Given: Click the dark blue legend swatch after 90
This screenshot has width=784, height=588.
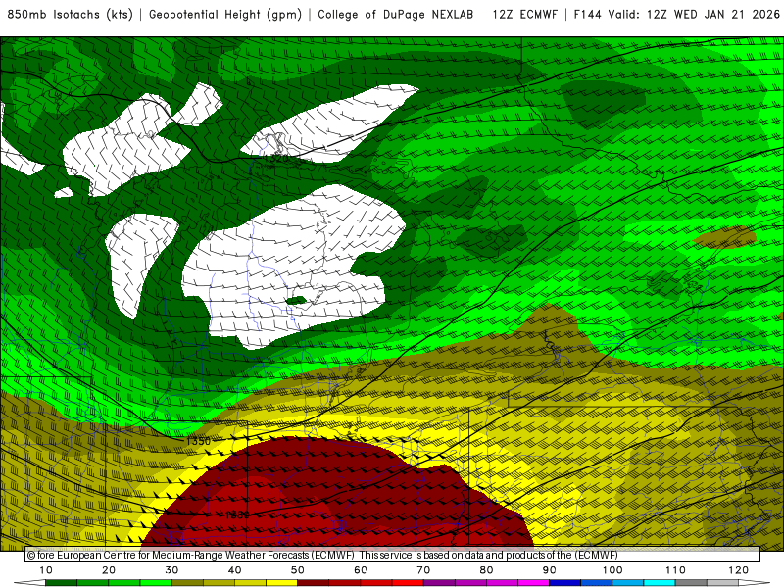Looking at the screenshot, I should (565, 583).
